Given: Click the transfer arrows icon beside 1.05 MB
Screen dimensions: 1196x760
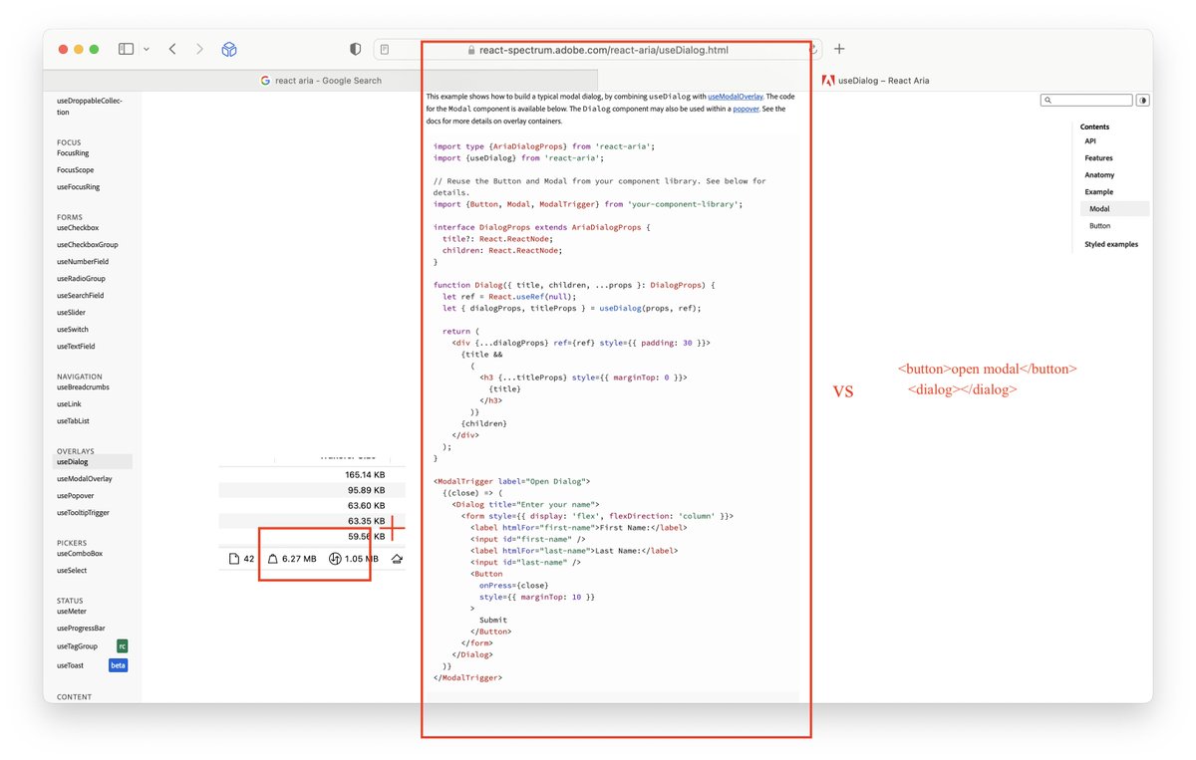Looking at the screenshot, I should (x=335, y=559).
